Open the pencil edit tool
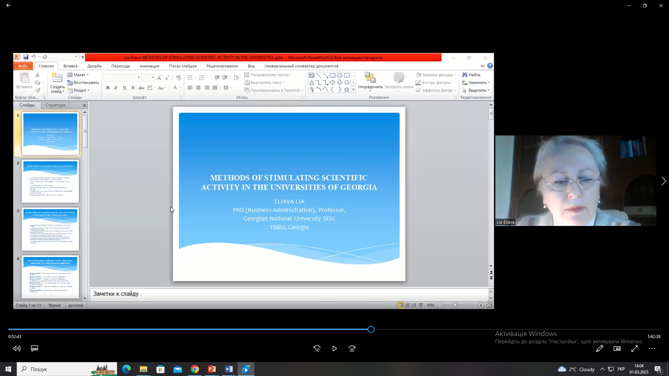The image size is (669, 376). [600, 348]
